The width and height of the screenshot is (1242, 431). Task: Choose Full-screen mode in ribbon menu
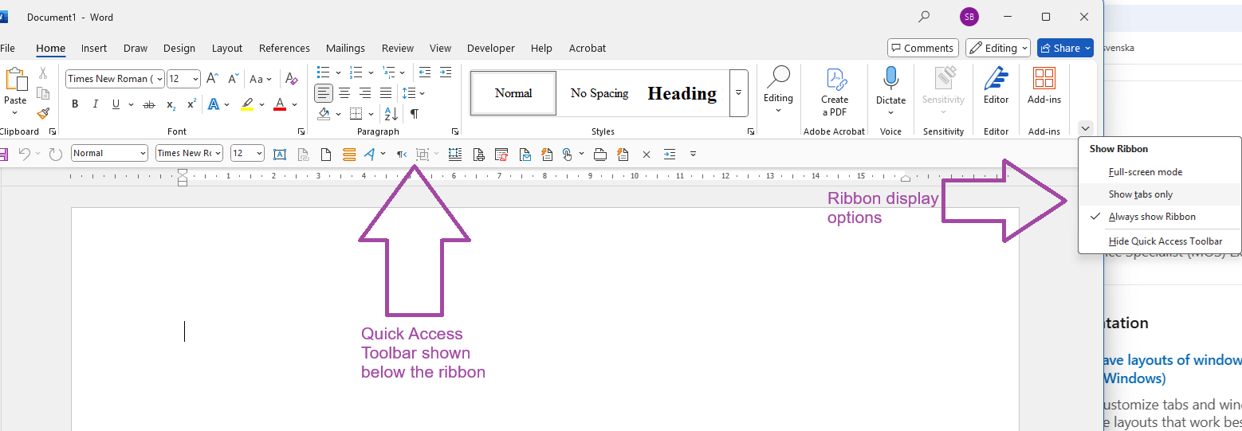tap(1160, 172)
